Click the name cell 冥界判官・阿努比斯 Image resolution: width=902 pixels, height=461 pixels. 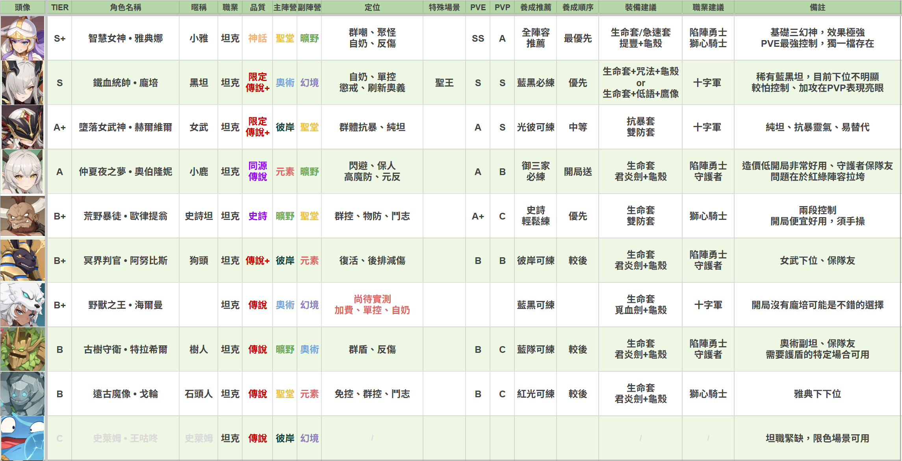click(x=125, y=260)
